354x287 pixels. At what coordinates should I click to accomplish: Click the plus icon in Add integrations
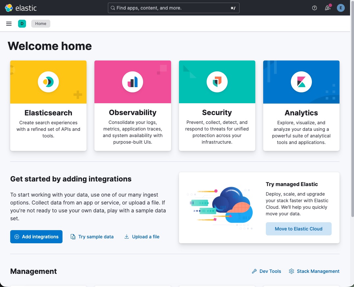pos(17,237)
